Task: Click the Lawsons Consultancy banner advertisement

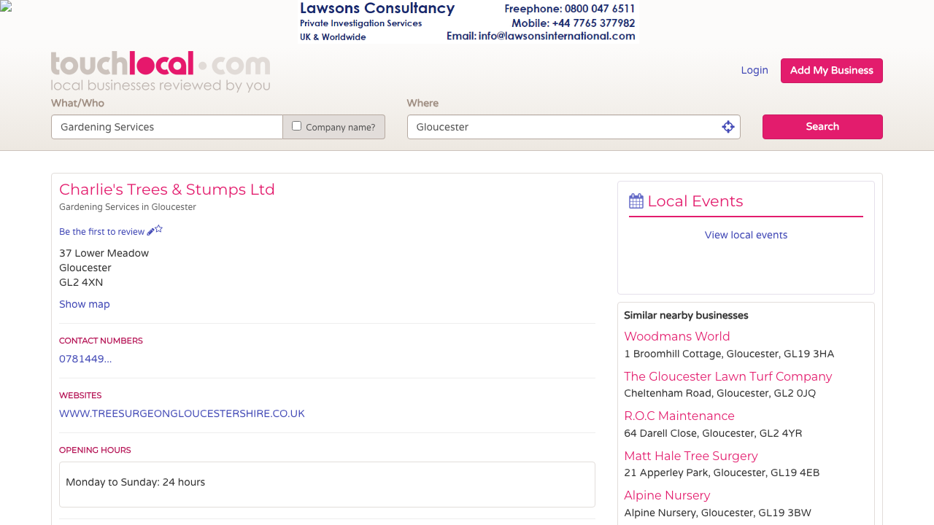Action: pos(467,21)
